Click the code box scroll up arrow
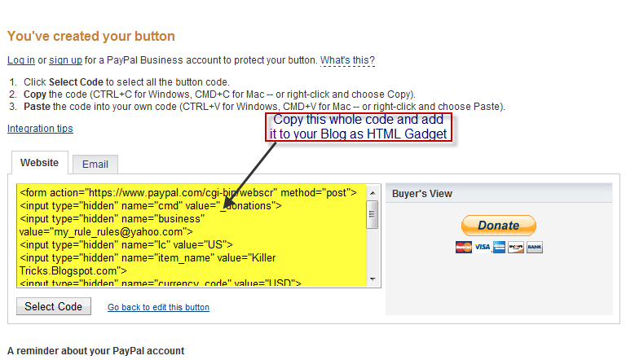The width and height of the screenshot is (626, 360). (x=373, y=193)
